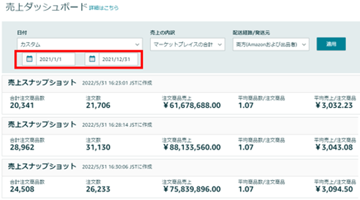Expand the マーケットプレイスの合計 dropdown
Image resolution: width=360 pixels, height=200 pixels.
coord(187,45)
